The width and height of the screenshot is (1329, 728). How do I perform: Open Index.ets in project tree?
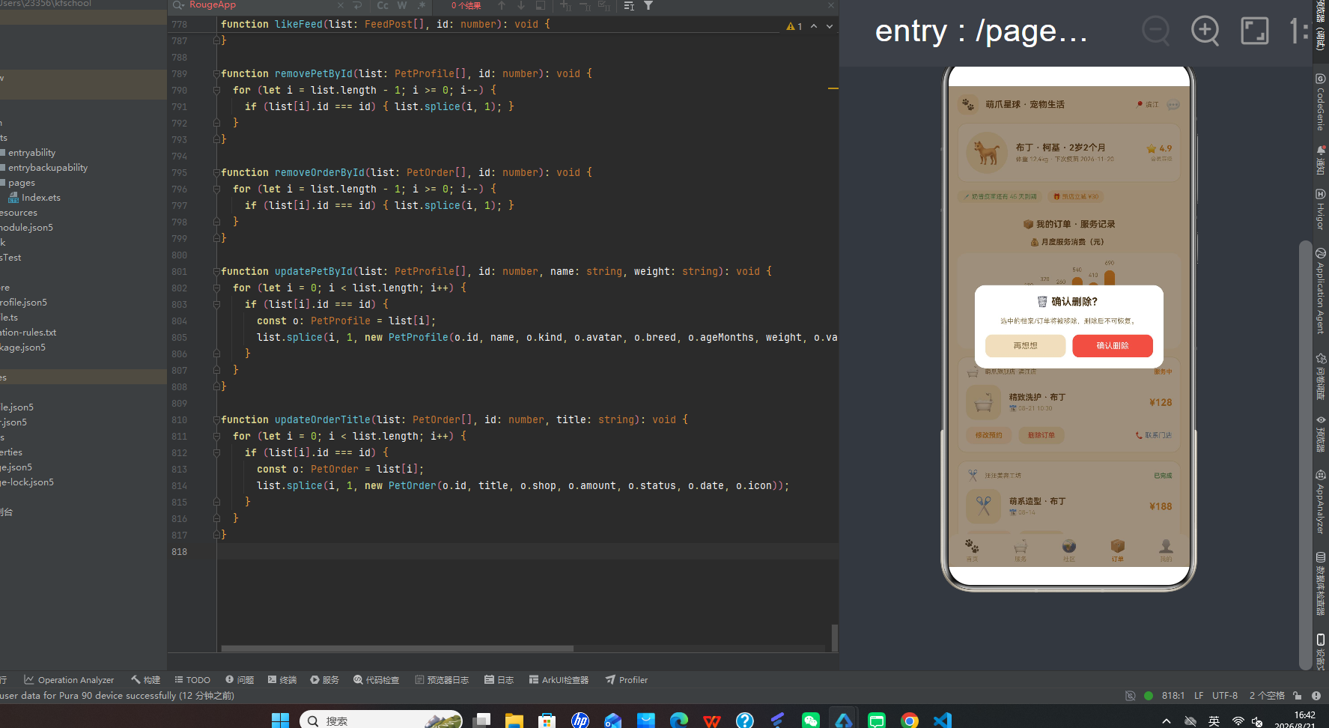point(34,198)
